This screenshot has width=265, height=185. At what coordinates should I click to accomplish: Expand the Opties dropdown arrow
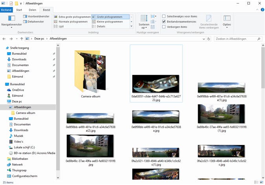[227, 27]
